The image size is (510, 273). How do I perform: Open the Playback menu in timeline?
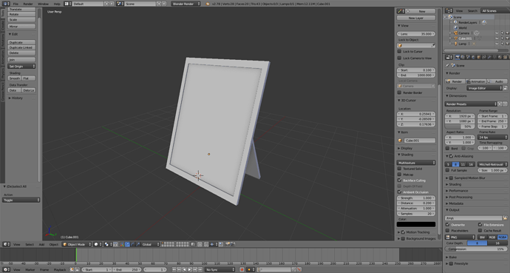[60, 270]
